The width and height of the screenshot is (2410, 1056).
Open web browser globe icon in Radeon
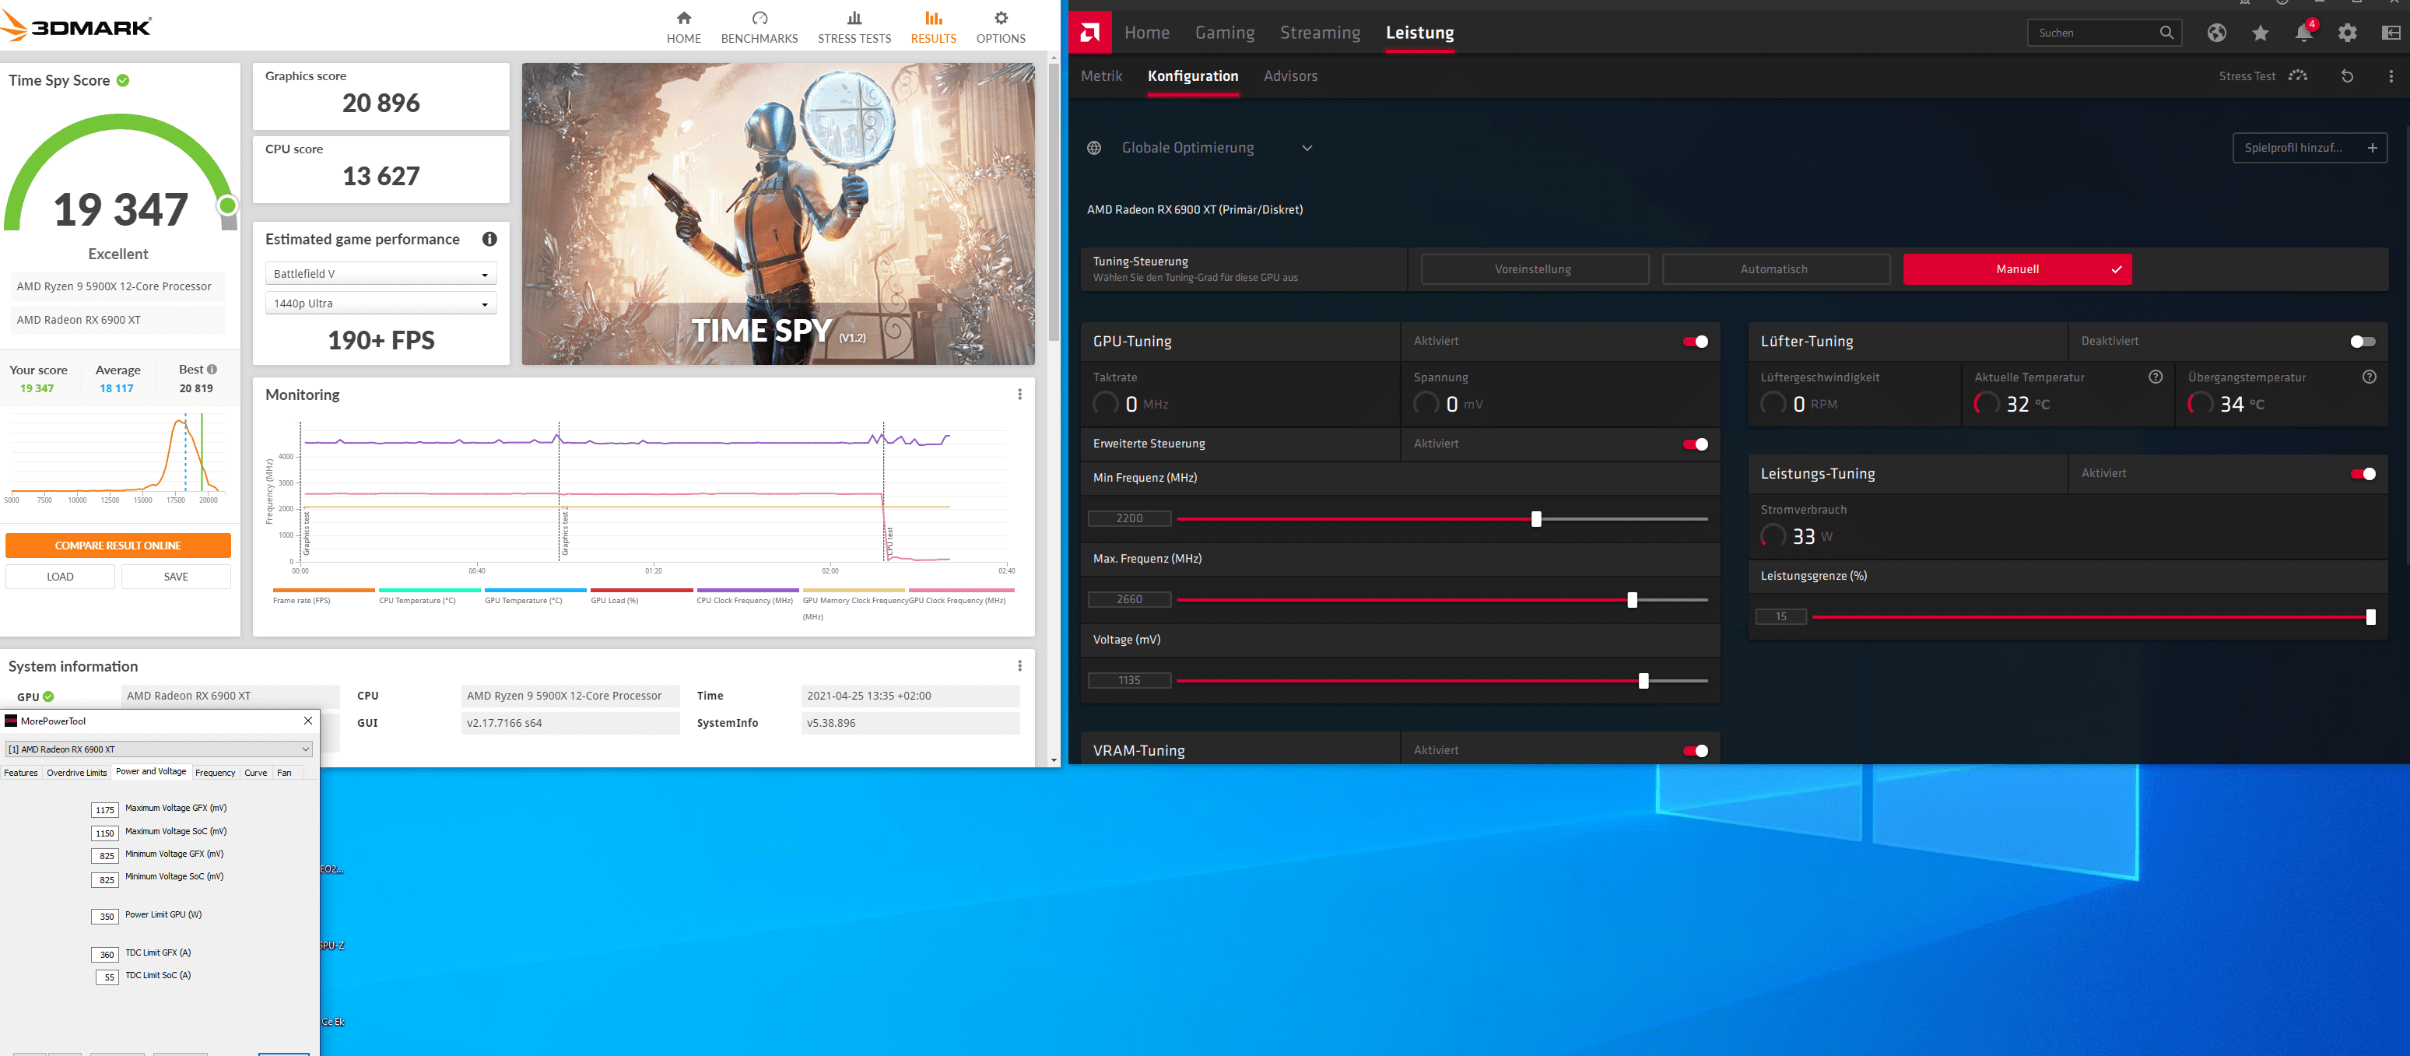click(x=2216, y=33)
